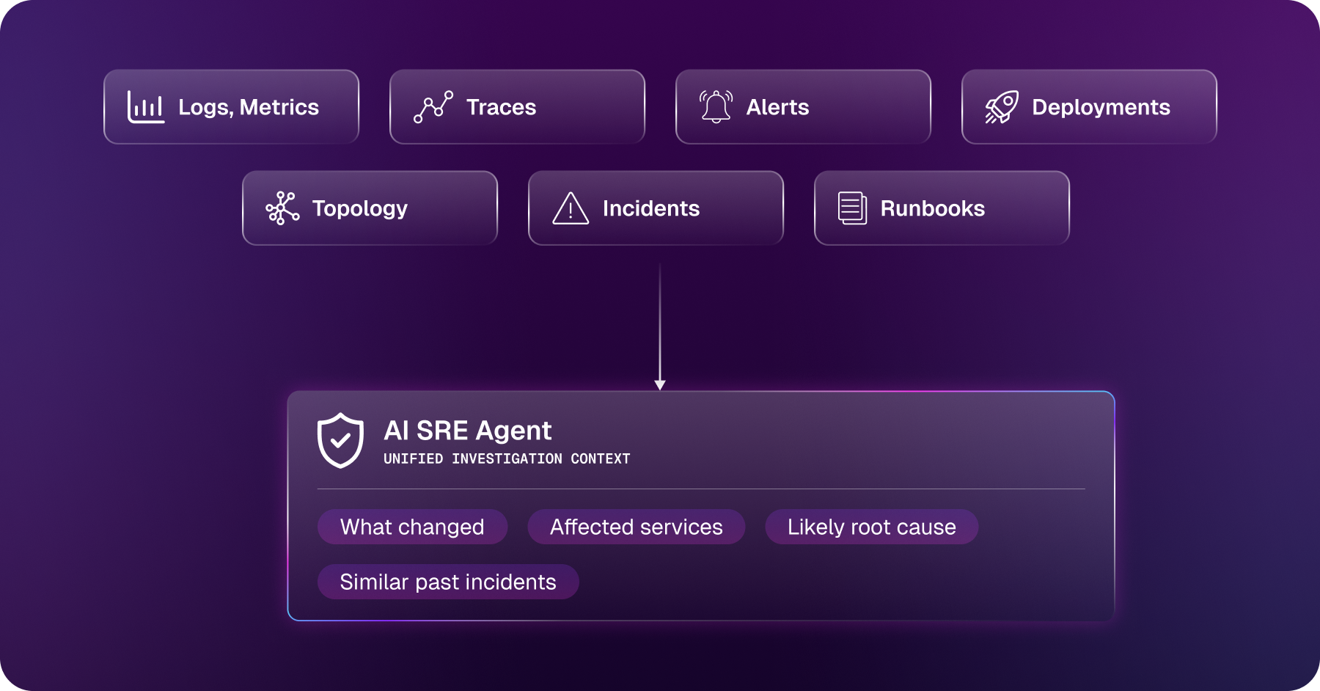Click the shield checkmark icon of AI SRE Agent
This screenshot has width=1320, height=691.
(340, 440)
